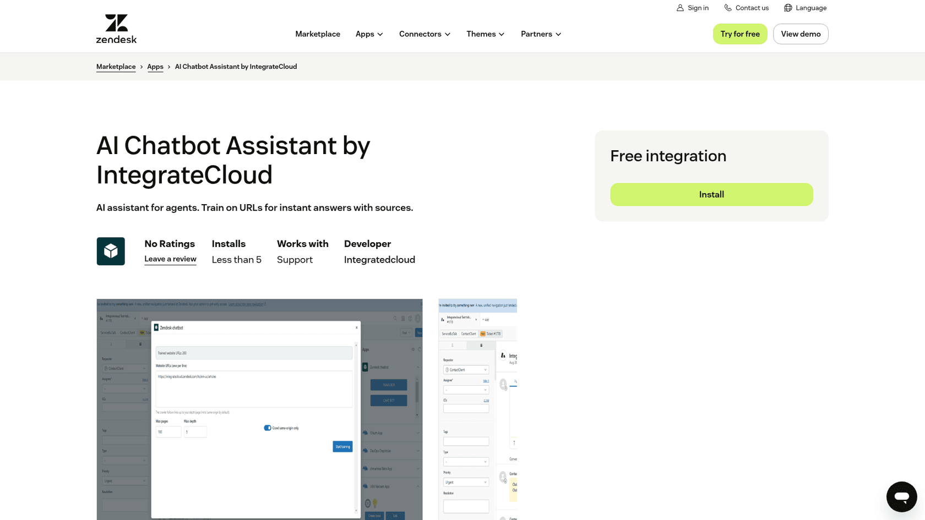
Task: Open the second ticket sidebar screenshot
Action: tap(477, 409)
